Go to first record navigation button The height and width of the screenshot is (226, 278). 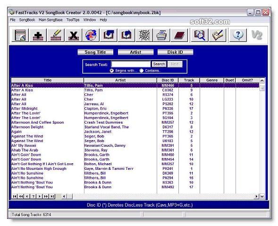point(15,196)
